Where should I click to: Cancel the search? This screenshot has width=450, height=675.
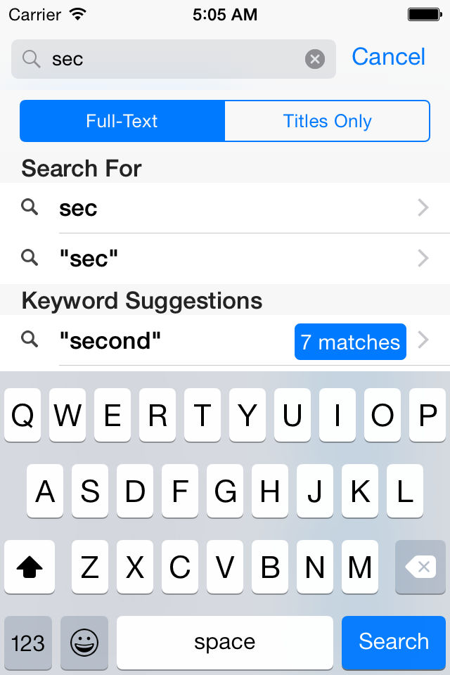point(388,57)
